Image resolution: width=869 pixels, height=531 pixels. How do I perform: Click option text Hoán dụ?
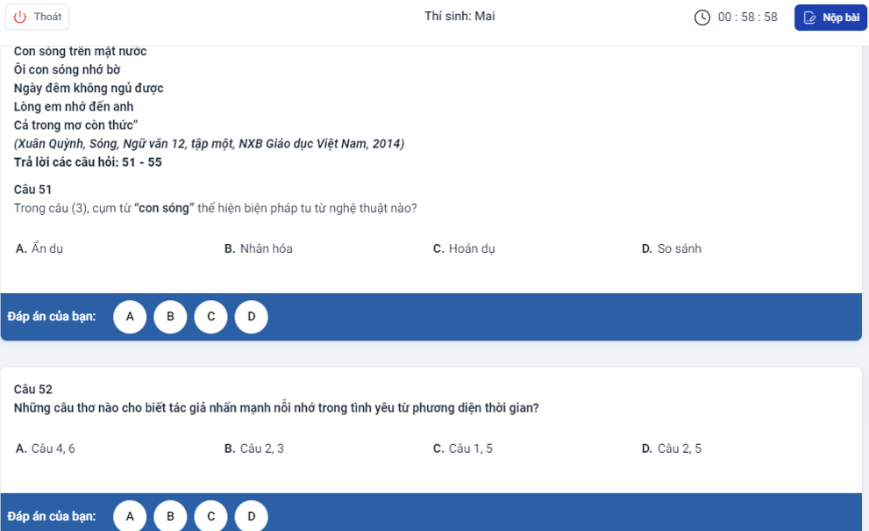coord(472,248)
